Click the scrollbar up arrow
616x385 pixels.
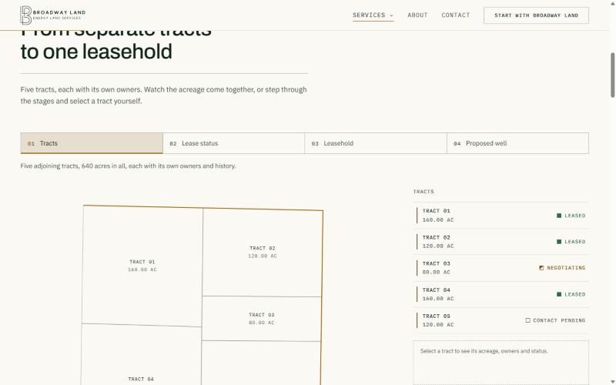[x=612, y=3]
